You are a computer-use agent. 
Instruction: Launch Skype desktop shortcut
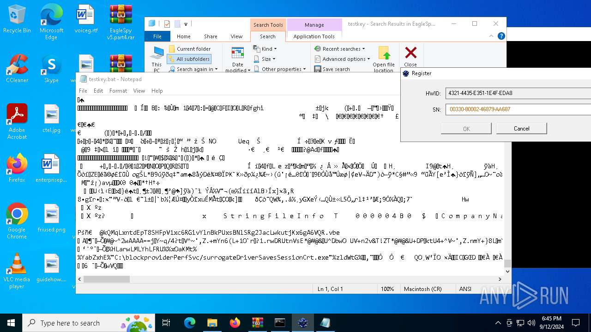point(51,68)
